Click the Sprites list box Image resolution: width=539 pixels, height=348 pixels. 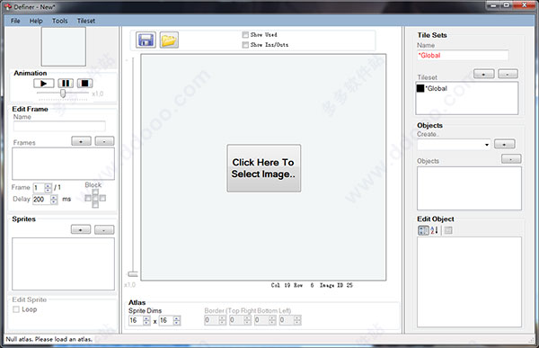63,264
